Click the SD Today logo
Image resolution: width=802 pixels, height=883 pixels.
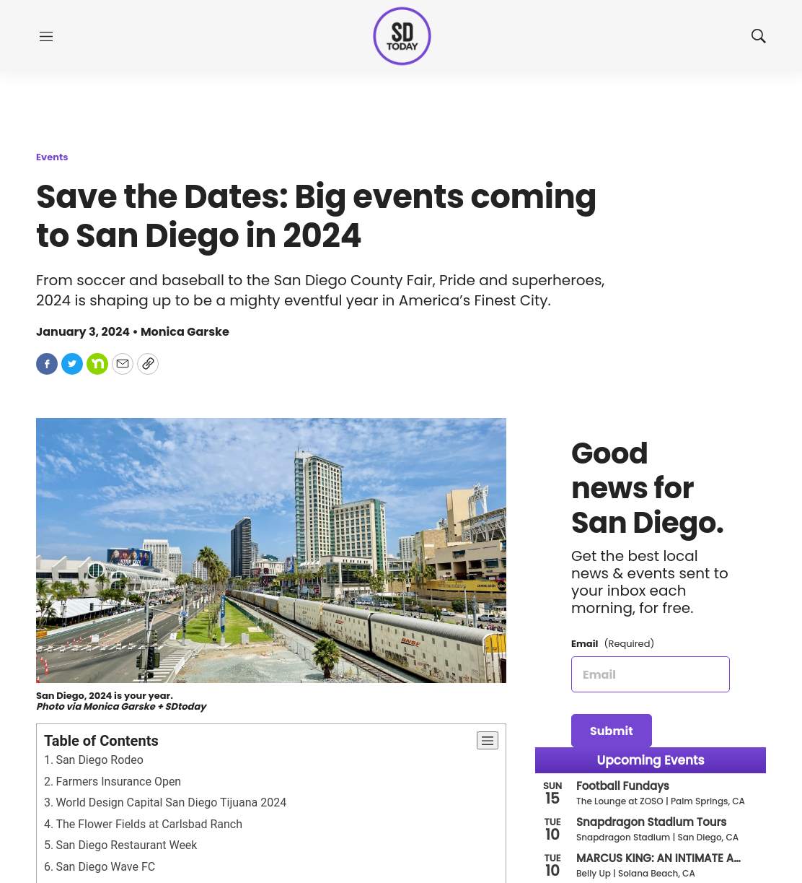tap(402, 36)
